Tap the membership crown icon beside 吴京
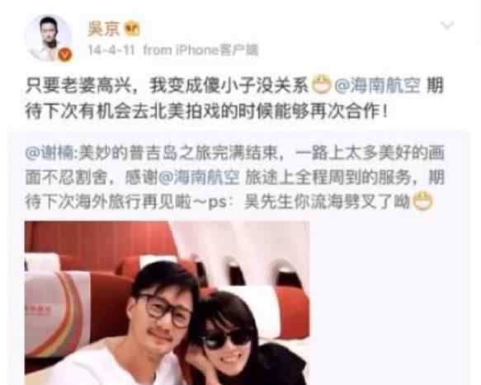 132,29
